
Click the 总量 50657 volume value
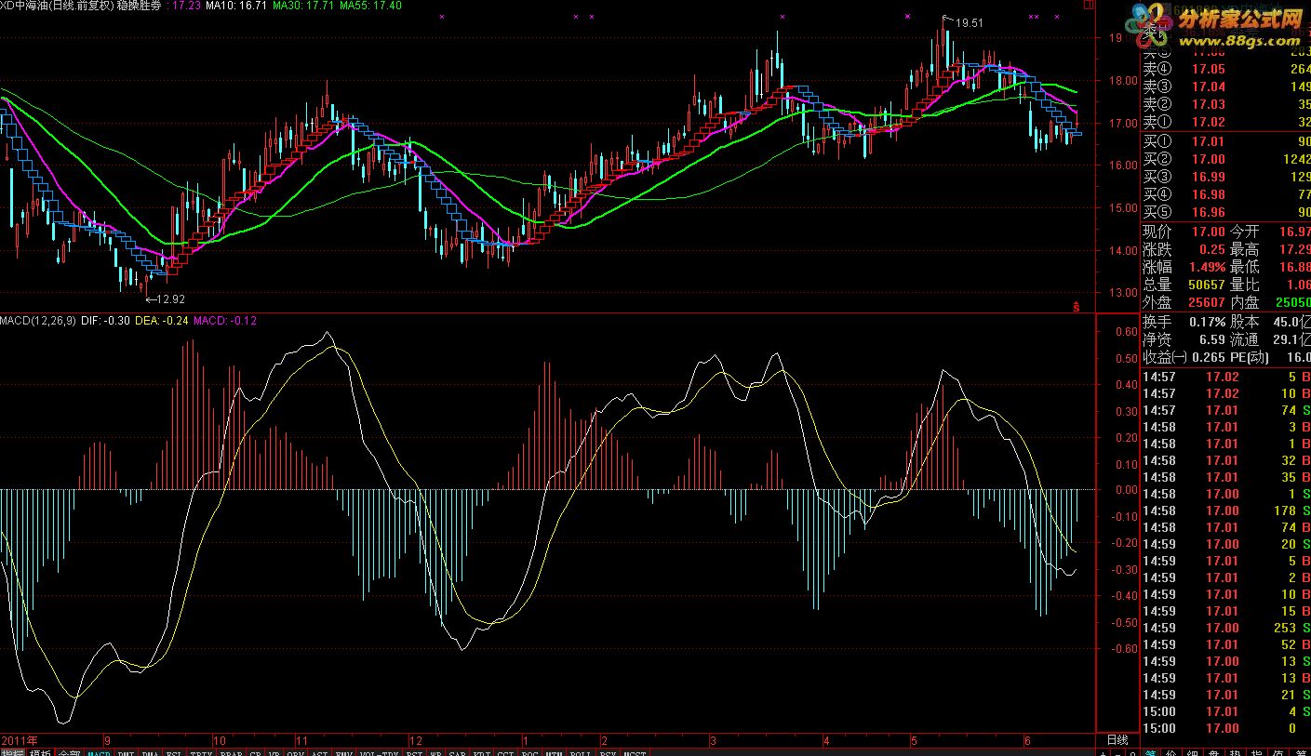tap(1207, 285)
